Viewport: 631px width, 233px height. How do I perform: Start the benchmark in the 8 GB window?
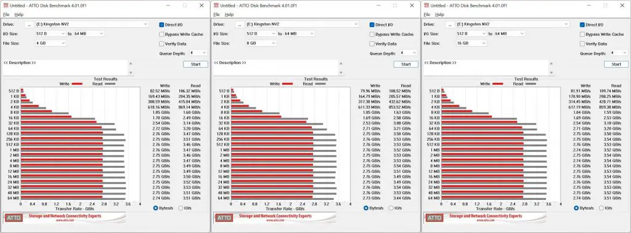coord(406,65)
